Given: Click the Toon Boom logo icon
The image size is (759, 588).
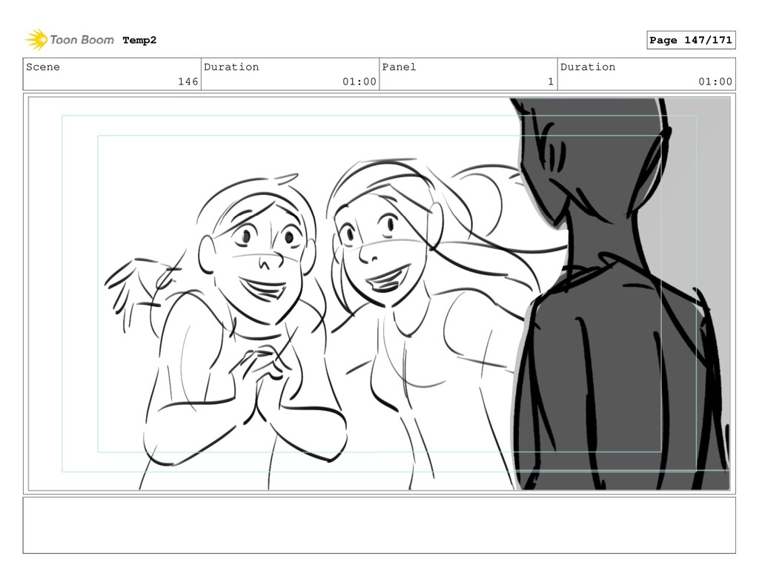Looking at the screenshot, I should click(36, 40).
